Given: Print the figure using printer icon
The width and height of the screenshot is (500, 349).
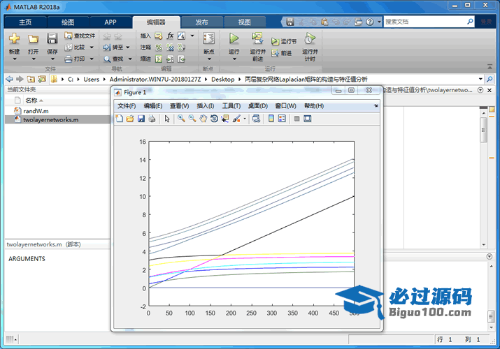Looking at the screenshot, I should pyautogui.click(x=152, y=119).
